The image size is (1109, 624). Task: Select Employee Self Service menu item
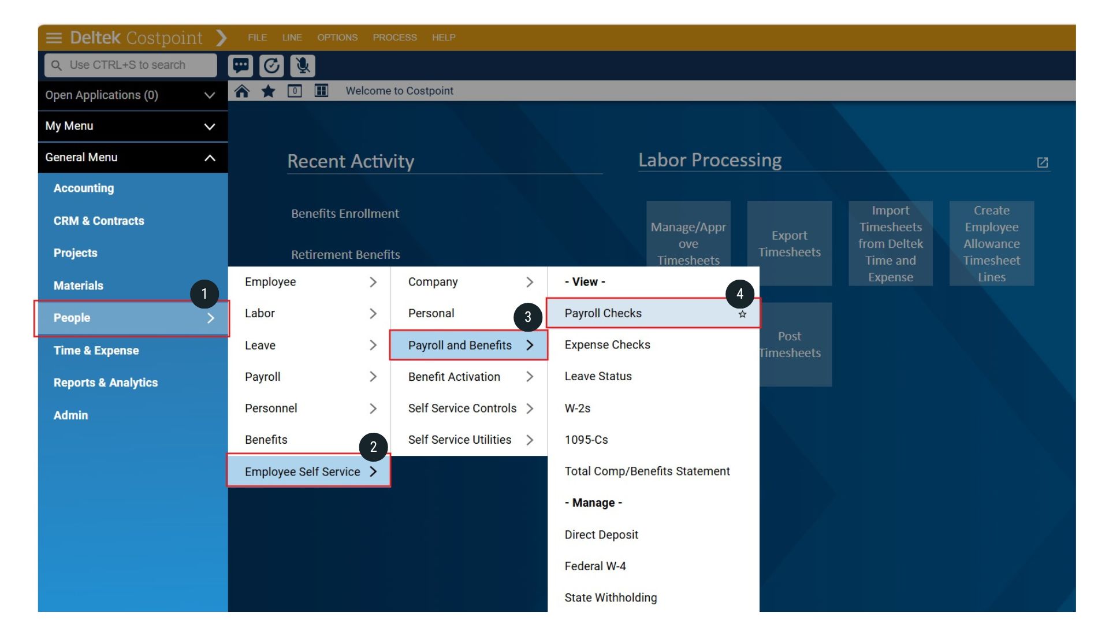(x=309, y=471)
